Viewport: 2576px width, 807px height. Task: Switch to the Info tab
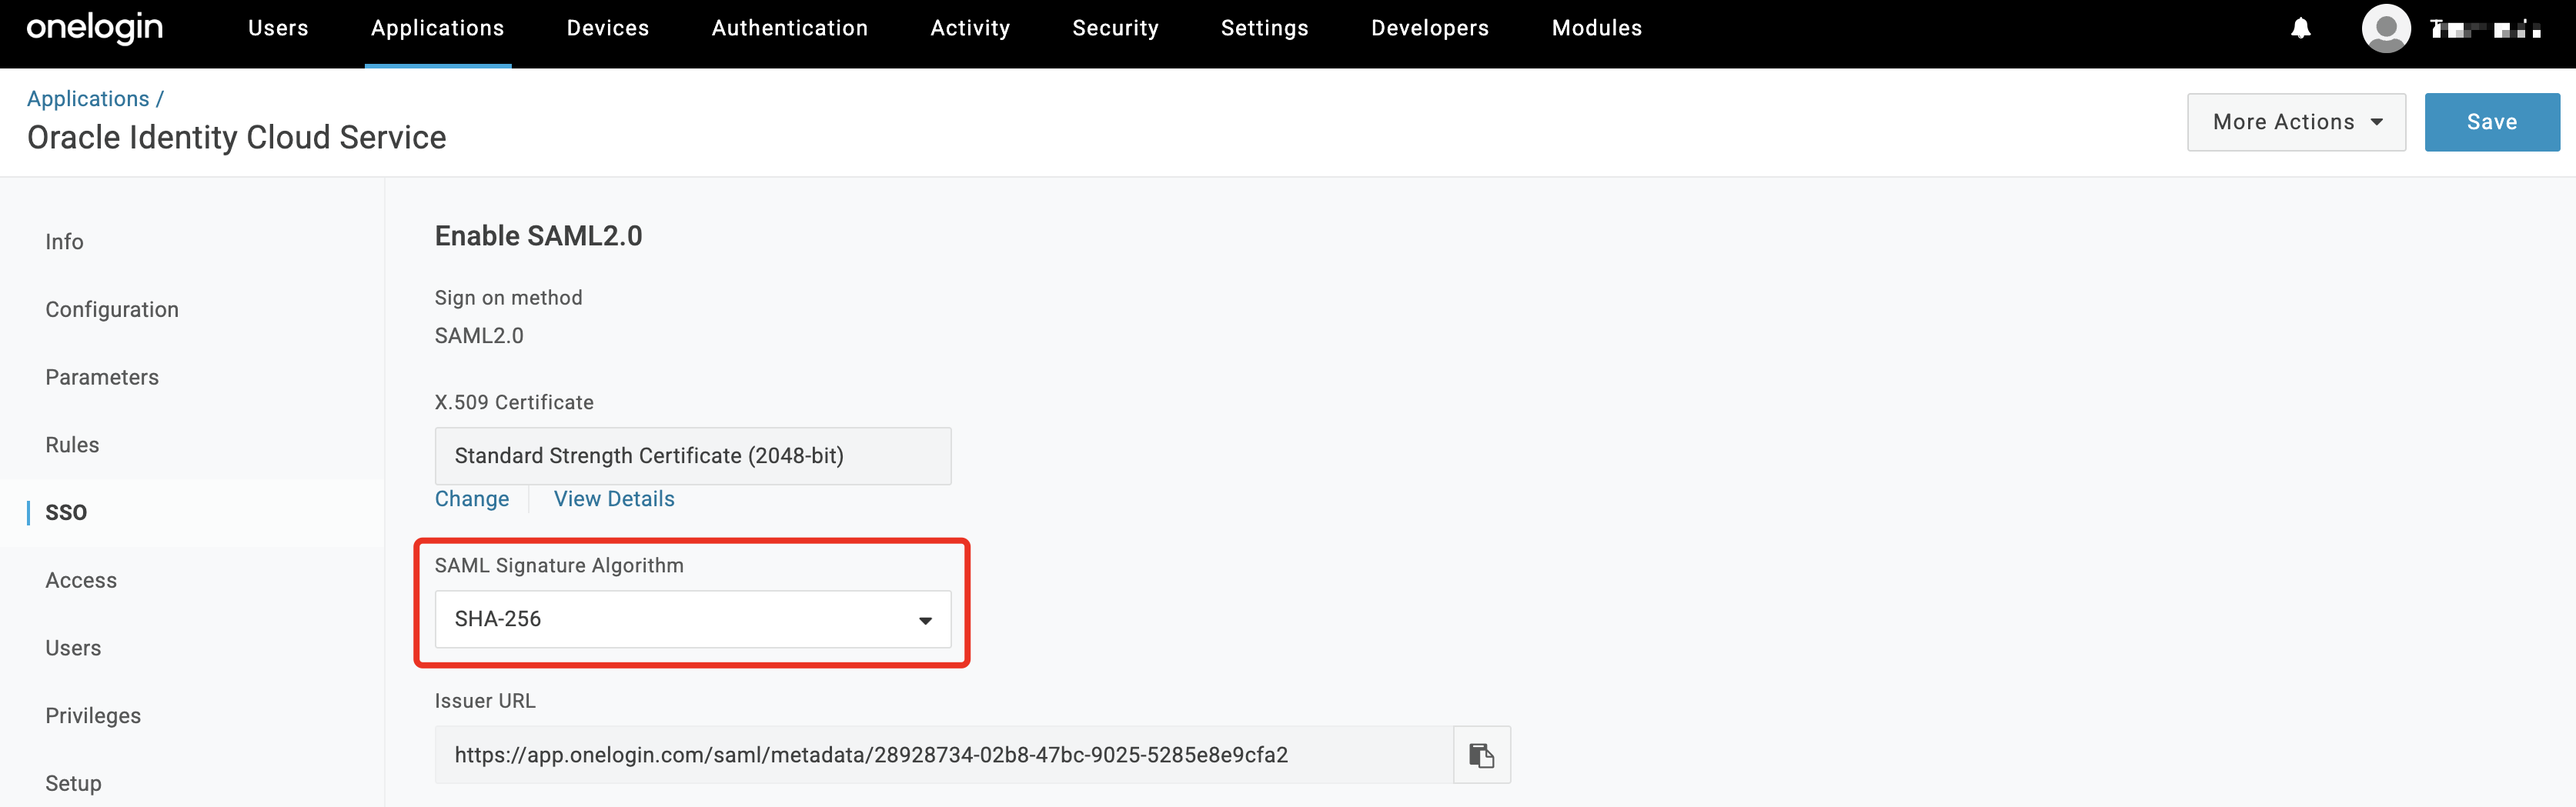(64, 242)
